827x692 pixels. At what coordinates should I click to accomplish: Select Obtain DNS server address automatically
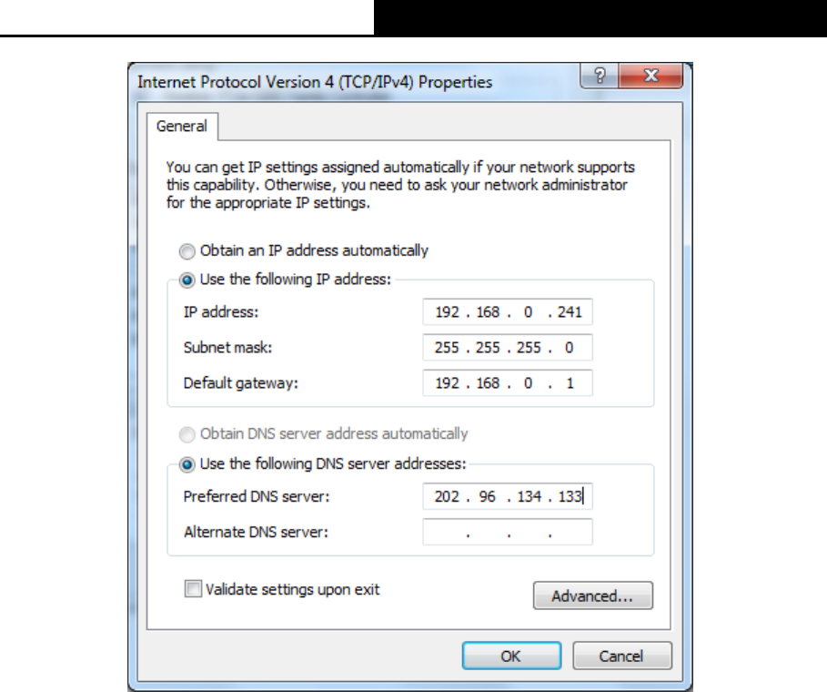tap(187, 434)
